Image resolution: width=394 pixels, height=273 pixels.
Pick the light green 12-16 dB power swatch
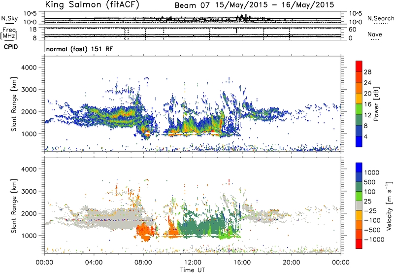click(359, 109)
